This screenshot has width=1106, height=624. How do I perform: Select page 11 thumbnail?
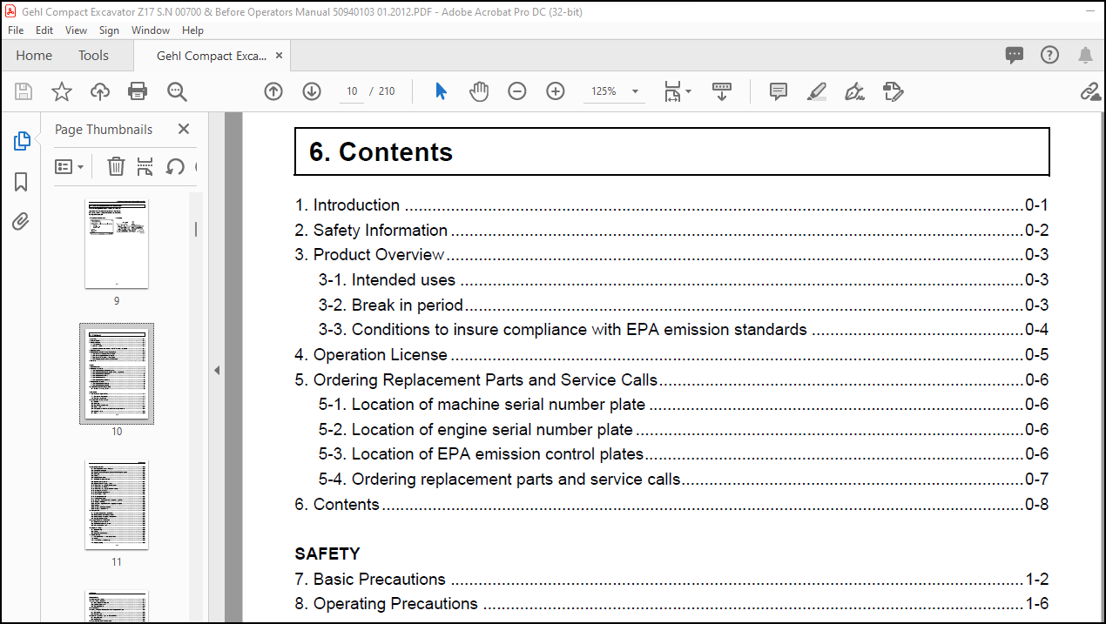117,505
